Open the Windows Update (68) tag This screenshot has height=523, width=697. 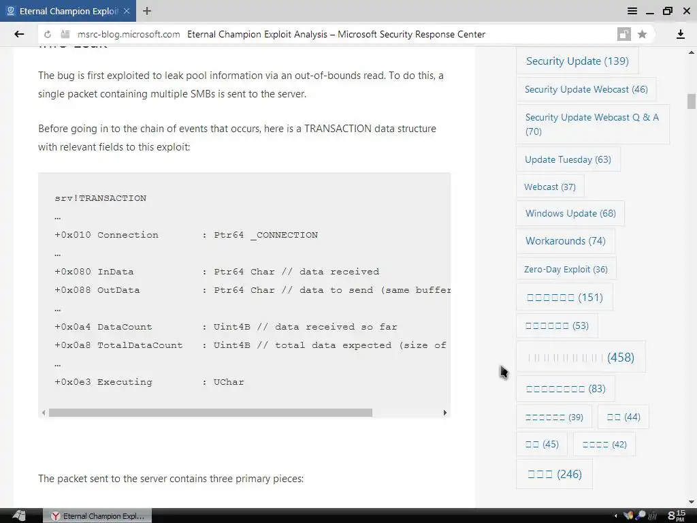(570, 213)
